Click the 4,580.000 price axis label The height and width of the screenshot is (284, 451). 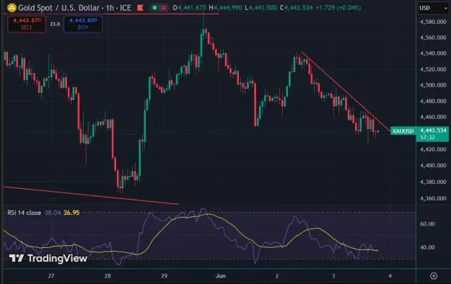[433, 22]
